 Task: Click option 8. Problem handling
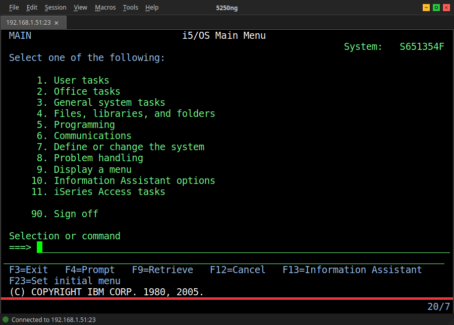[90, 158]
